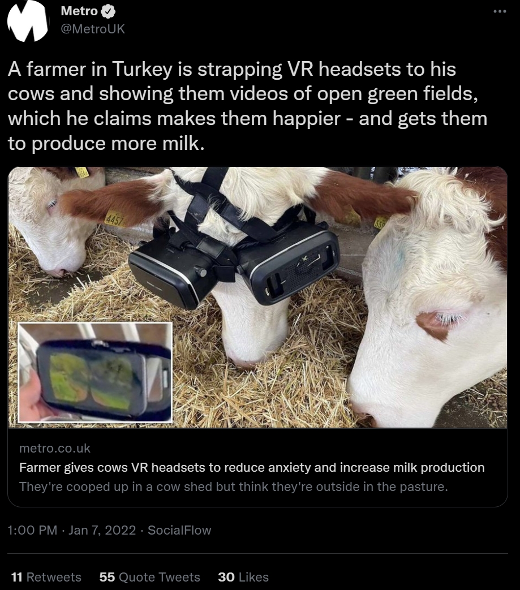View the 11 Retweets list
Screen dimensions: 520x590
tap(46, 577)
